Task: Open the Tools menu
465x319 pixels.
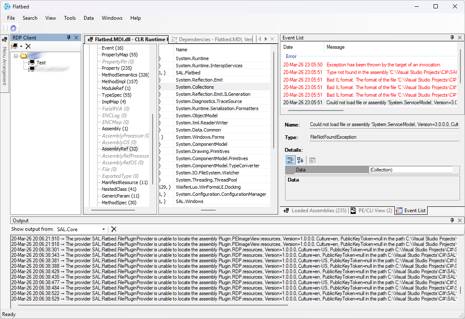Action: click(70, 18)
